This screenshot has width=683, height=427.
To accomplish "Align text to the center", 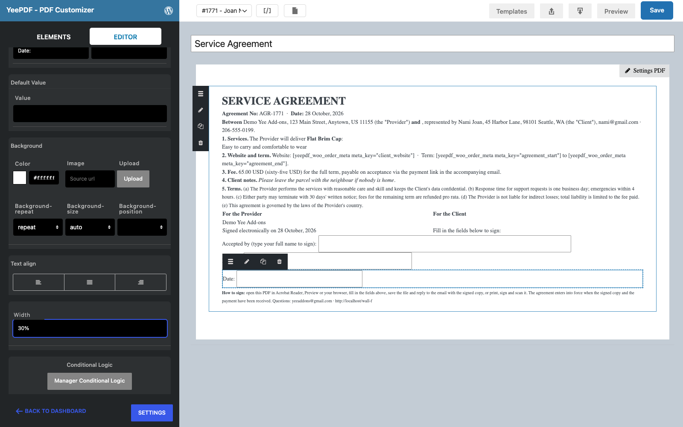I will pyautogui.click(x=90, y=282).
